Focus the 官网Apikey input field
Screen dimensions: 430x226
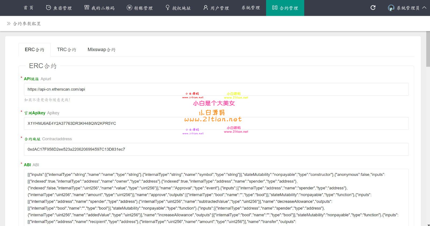pyautogui.click(x=216, y=123)
